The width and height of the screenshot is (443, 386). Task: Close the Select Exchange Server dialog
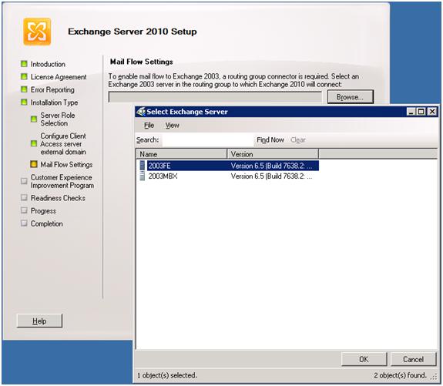pyautogui.click(x=432, y=112)
